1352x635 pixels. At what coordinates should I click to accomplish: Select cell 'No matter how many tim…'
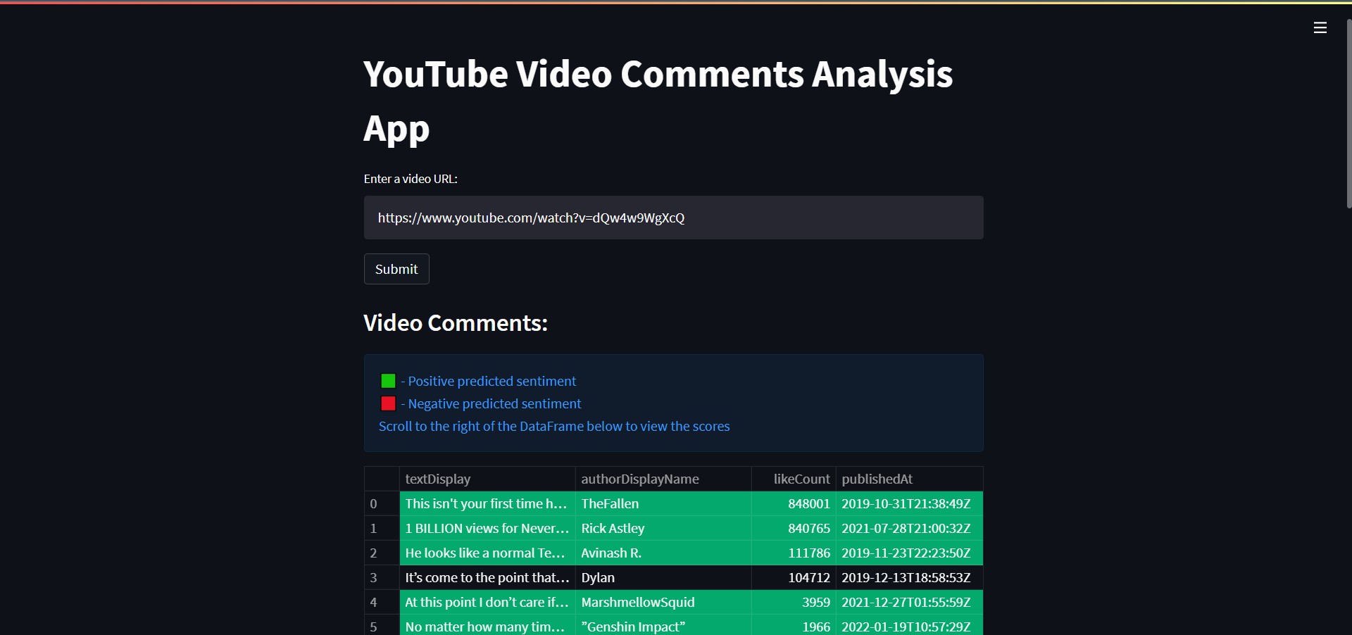pyautogui.click(x=487, y=625)
